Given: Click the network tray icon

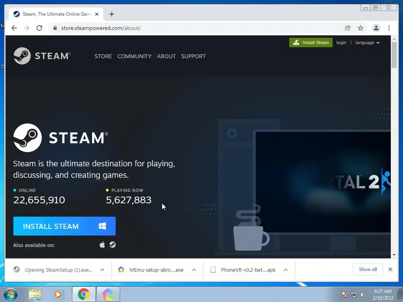Looking at the screenshot, I should click(x=354, y=295).
